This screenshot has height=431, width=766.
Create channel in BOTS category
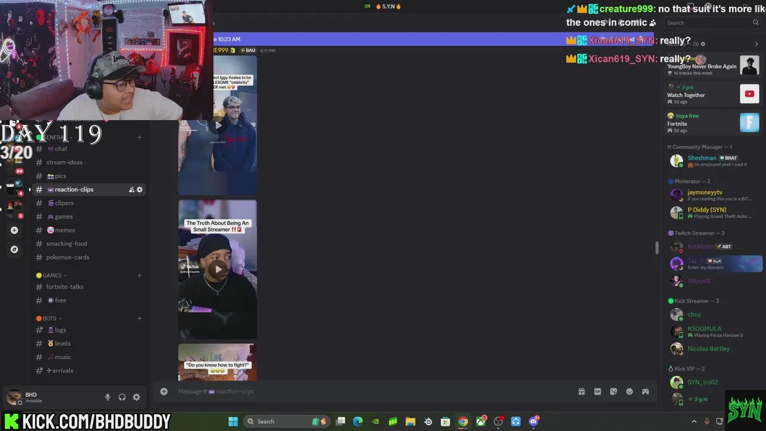point(139,318)
